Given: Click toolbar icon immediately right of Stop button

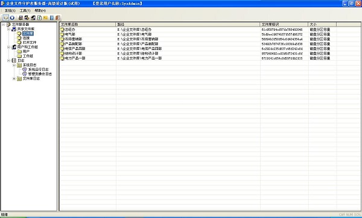Looking at the screenshot, I should [x=21, y=17].
